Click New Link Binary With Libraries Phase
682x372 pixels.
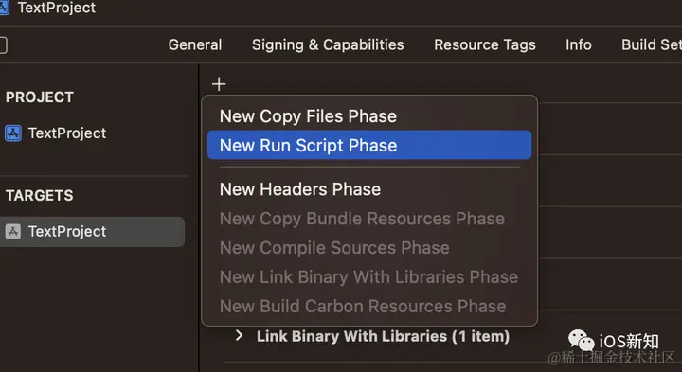[x=369, y=276]
